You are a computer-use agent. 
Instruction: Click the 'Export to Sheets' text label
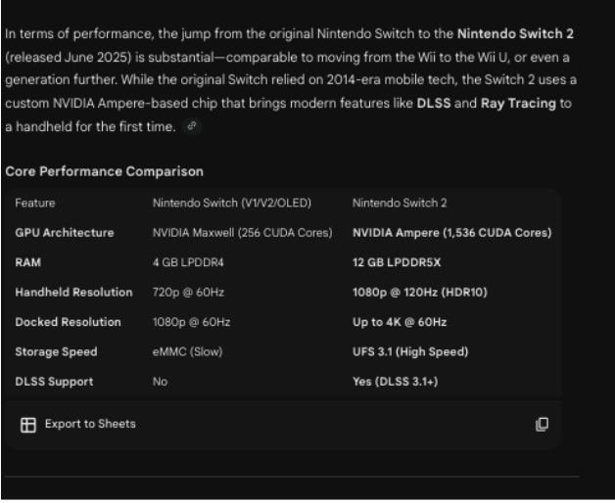click(x=90, y=424)
